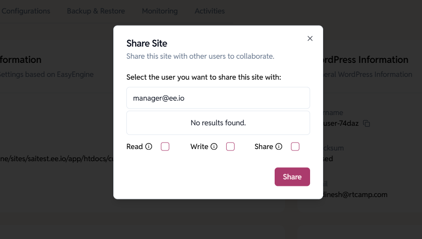Image resolution: width=422 pixels, height=239 pixels.
Task: Close the Share Site dialog
Action: [310, 39]
